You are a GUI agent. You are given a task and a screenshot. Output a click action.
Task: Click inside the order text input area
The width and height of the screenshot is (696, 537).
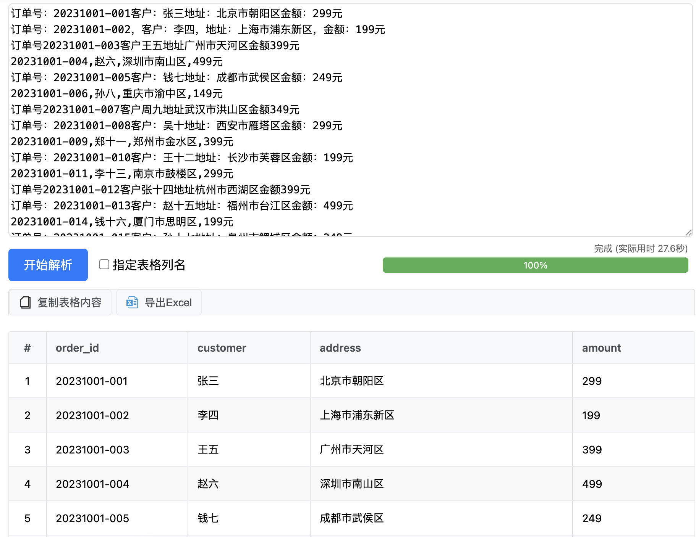point(344,114)
